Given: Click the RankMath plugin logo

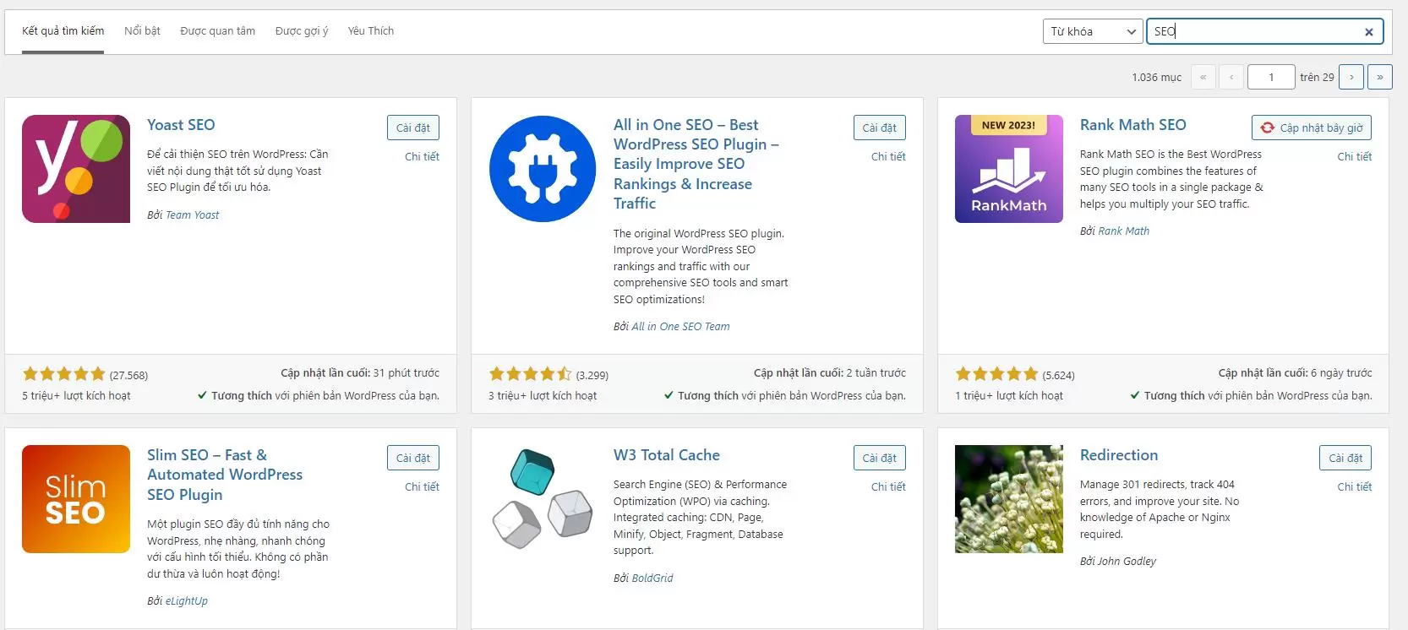Looking at the screenshot, I should pyautogui.click(x=1009, y=169).
